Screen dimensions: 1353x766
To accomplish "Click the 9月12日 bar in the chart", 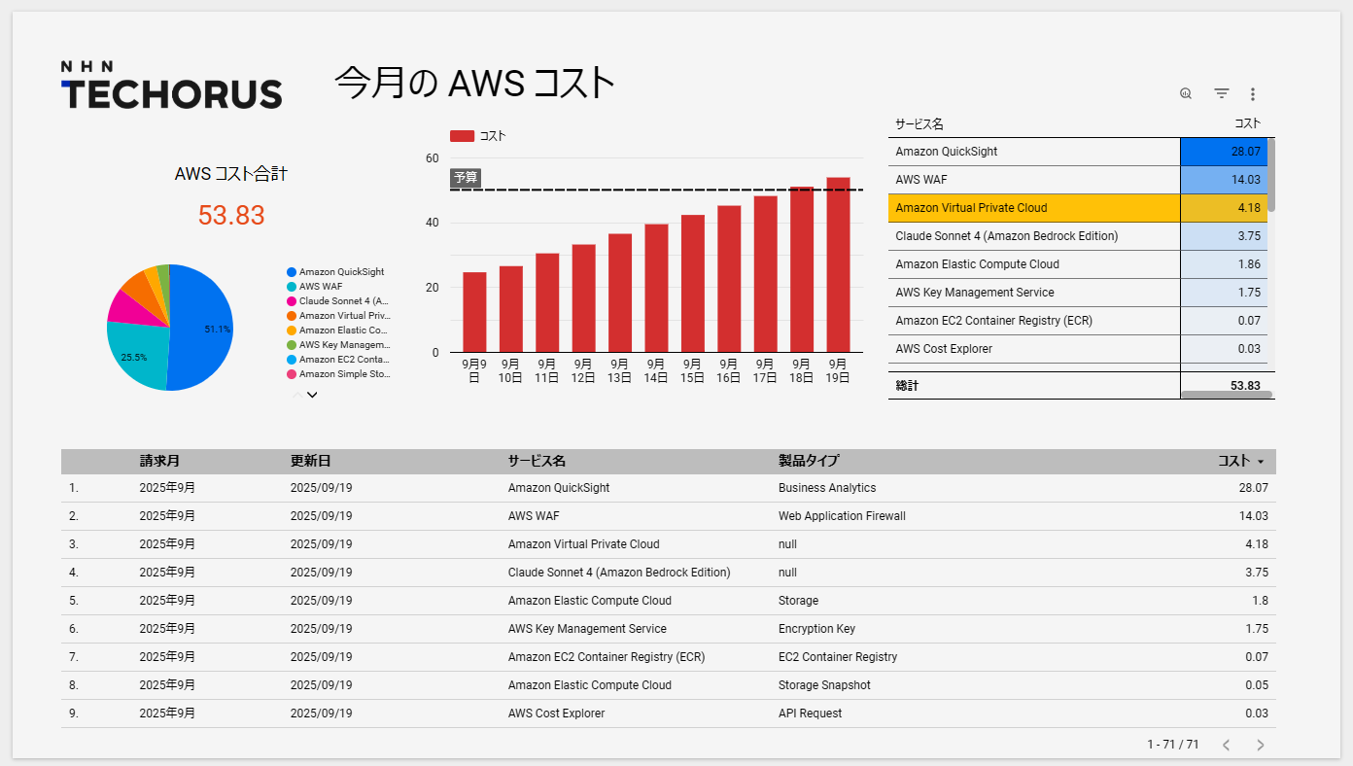I will click(583, 298).
